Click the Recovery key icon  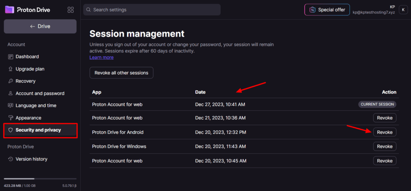pyautogui.click(x=11, y=81)
